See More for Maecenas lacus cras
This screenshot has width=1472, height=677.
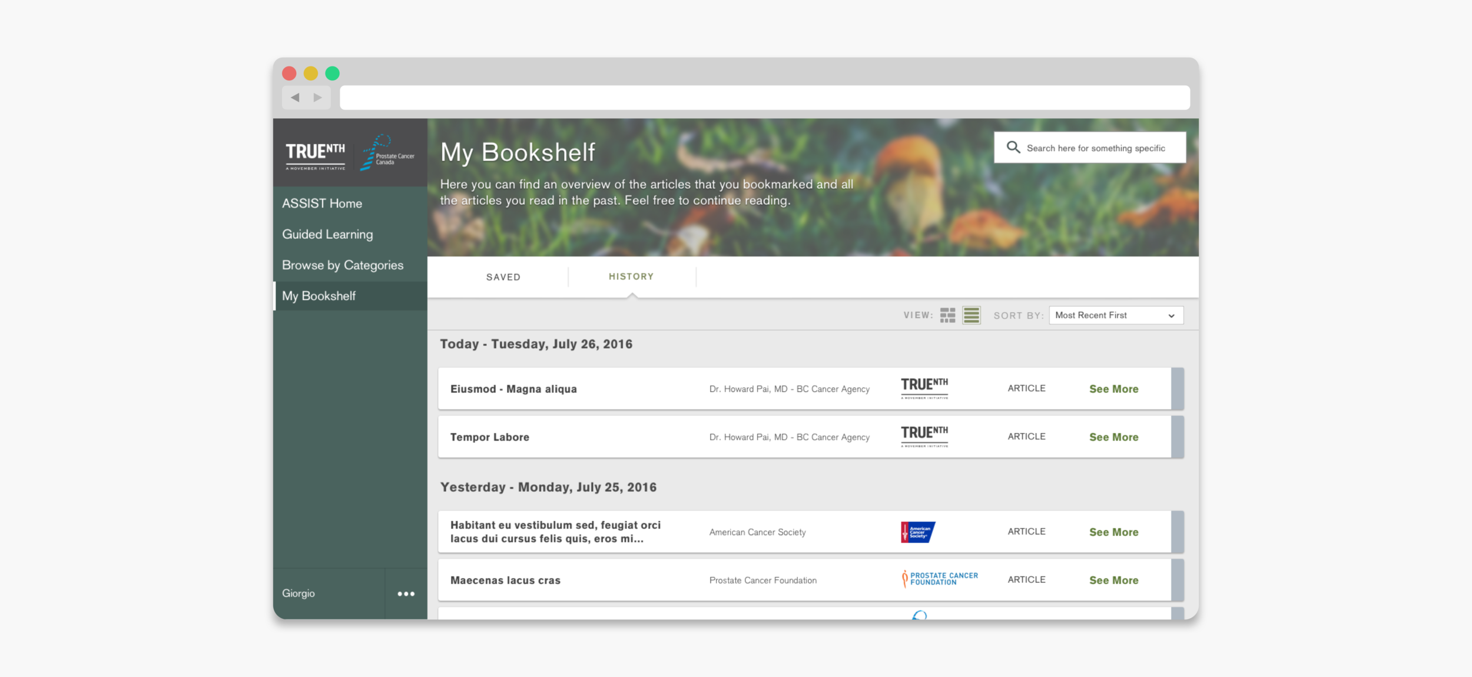[x=1113, y=580]
